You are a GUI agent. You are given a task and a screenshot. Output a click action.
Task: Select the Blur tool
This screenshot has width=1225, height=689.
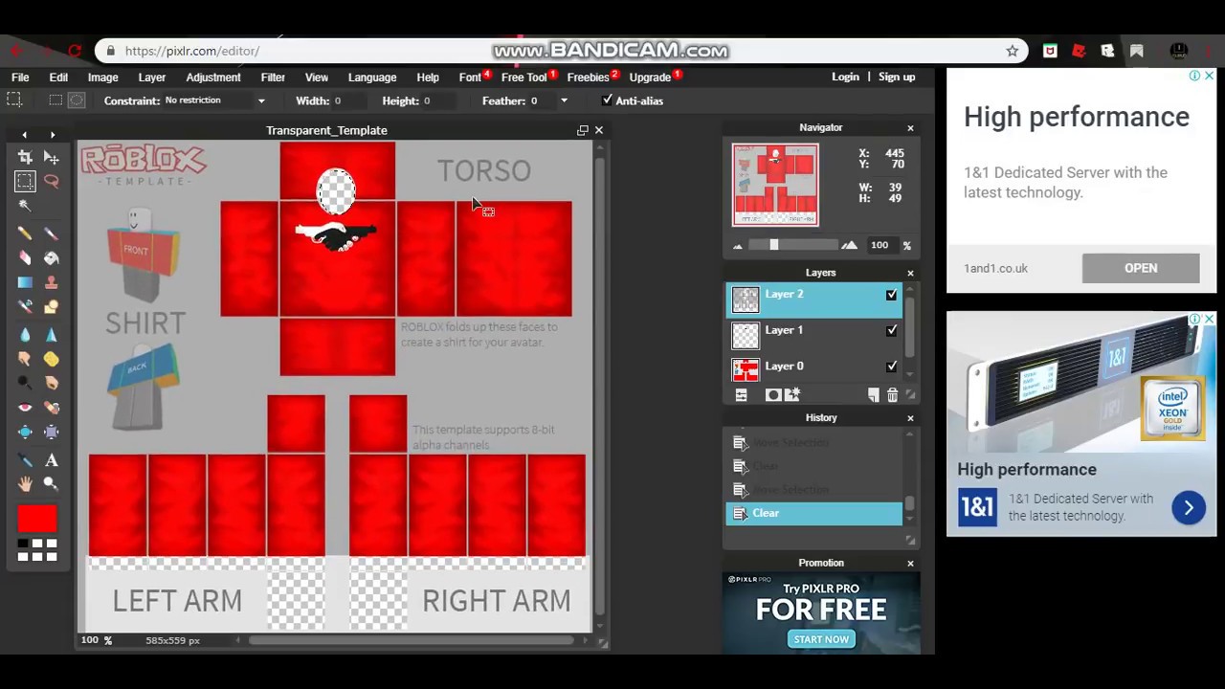pos(25,335)
